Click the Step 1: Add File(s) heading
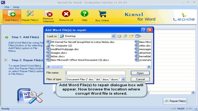 click(x=25, y=37)
